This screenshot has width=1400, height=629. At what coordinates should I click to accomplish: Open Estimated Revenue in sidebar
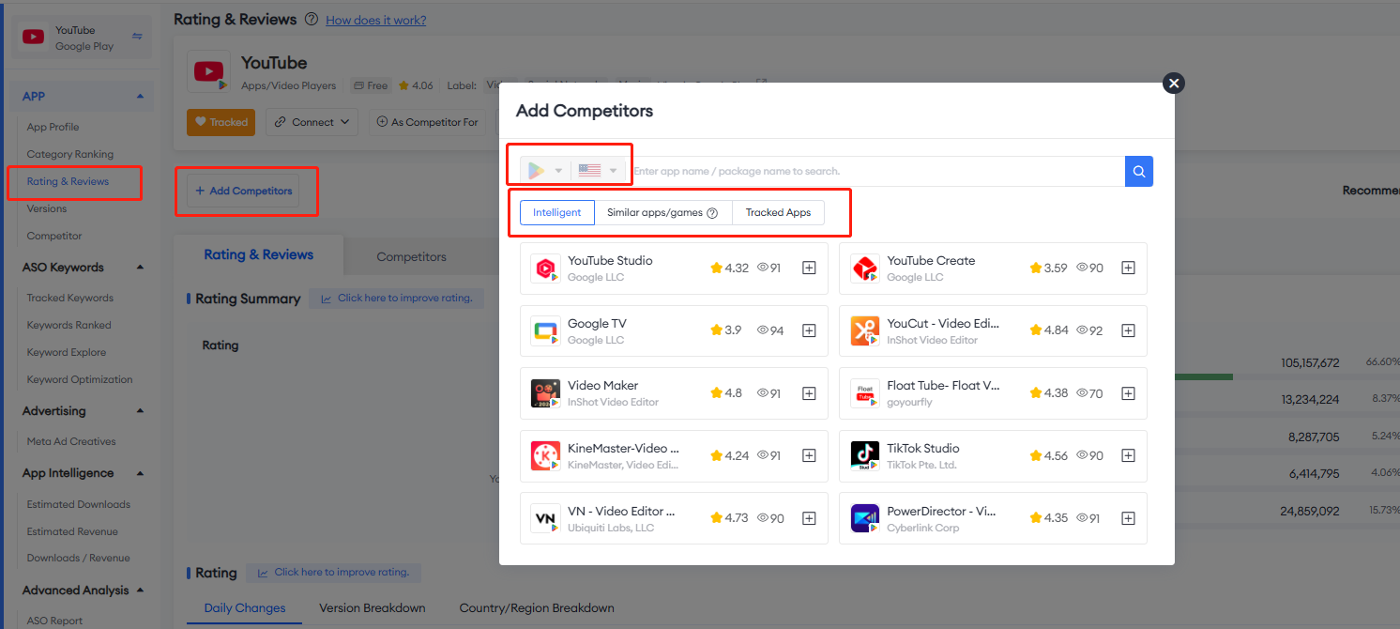point(72,531)
